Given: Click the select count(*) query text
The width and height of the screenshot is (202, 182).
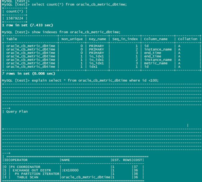Looking at the screenshot, I should pyautogui.click(x=79, y=5).
